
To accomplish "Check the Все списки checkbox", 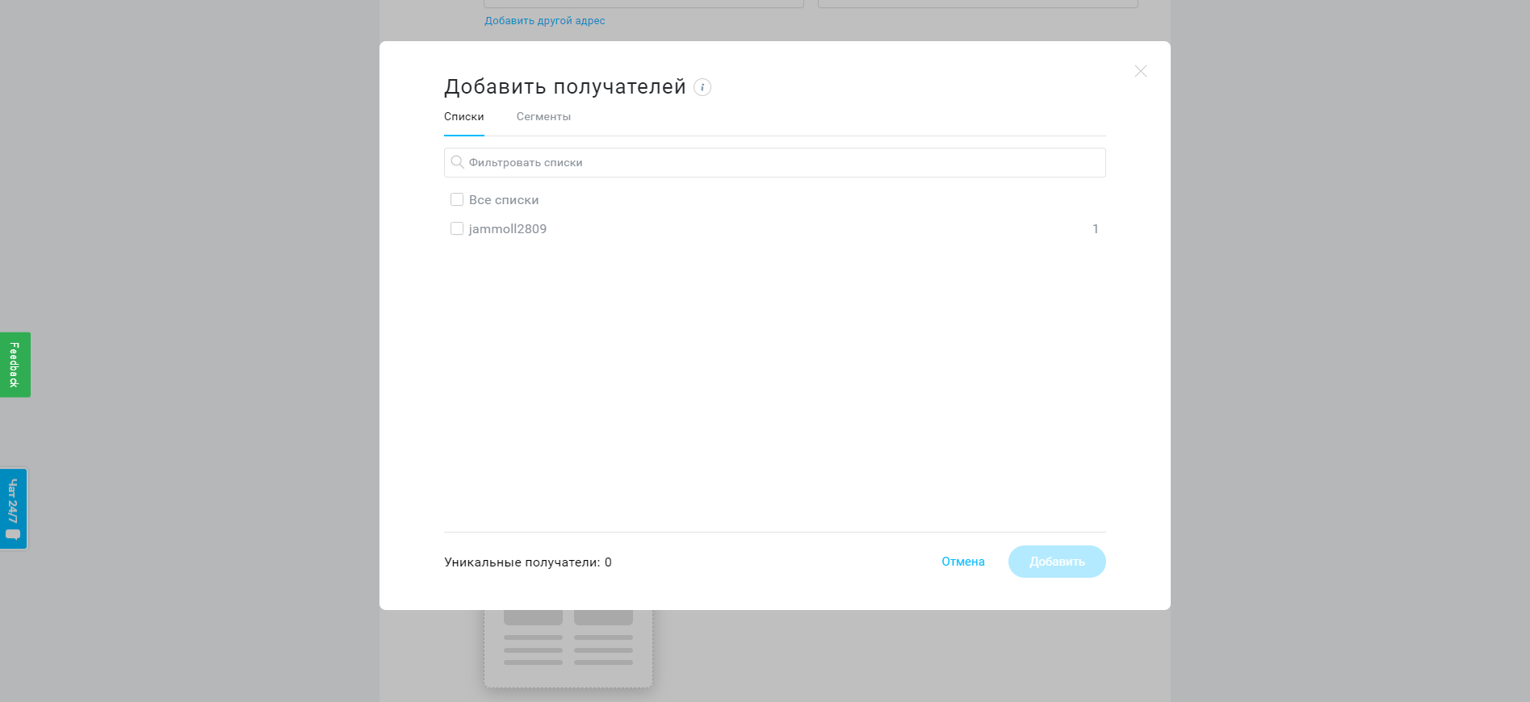I will click(x=457, y=199).
